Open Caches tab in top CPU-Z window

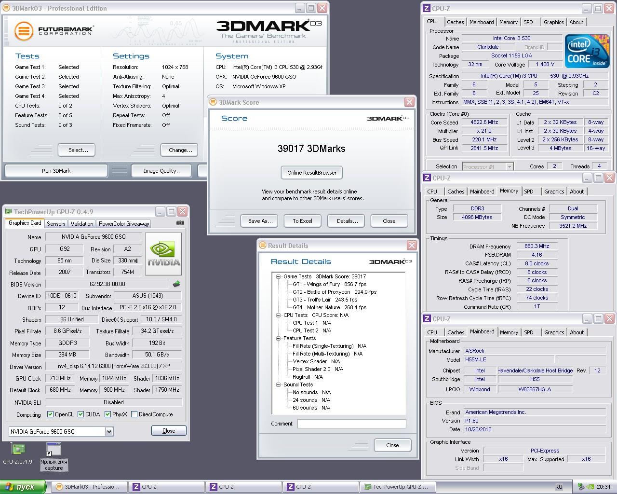(x=455, y=22)
